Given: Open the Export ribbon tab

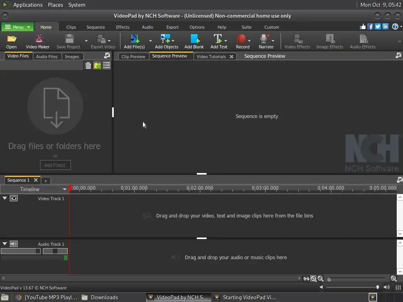Looking at the screenshot, I should pos(172,27).
